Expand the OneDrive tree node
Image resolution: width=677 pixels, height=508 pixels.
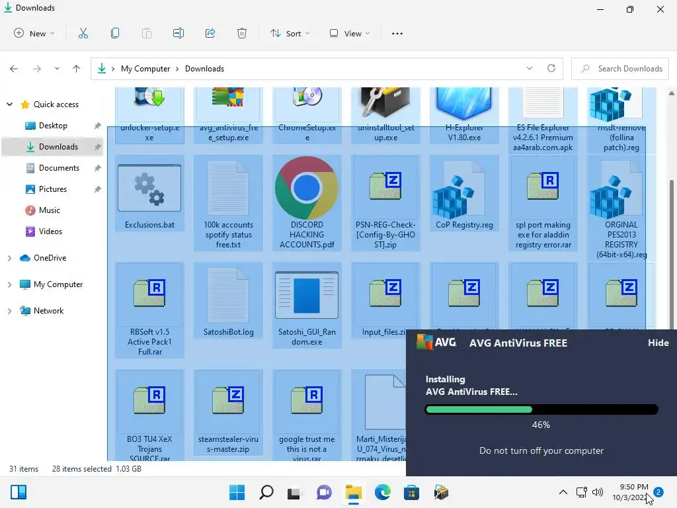(9, 258)
